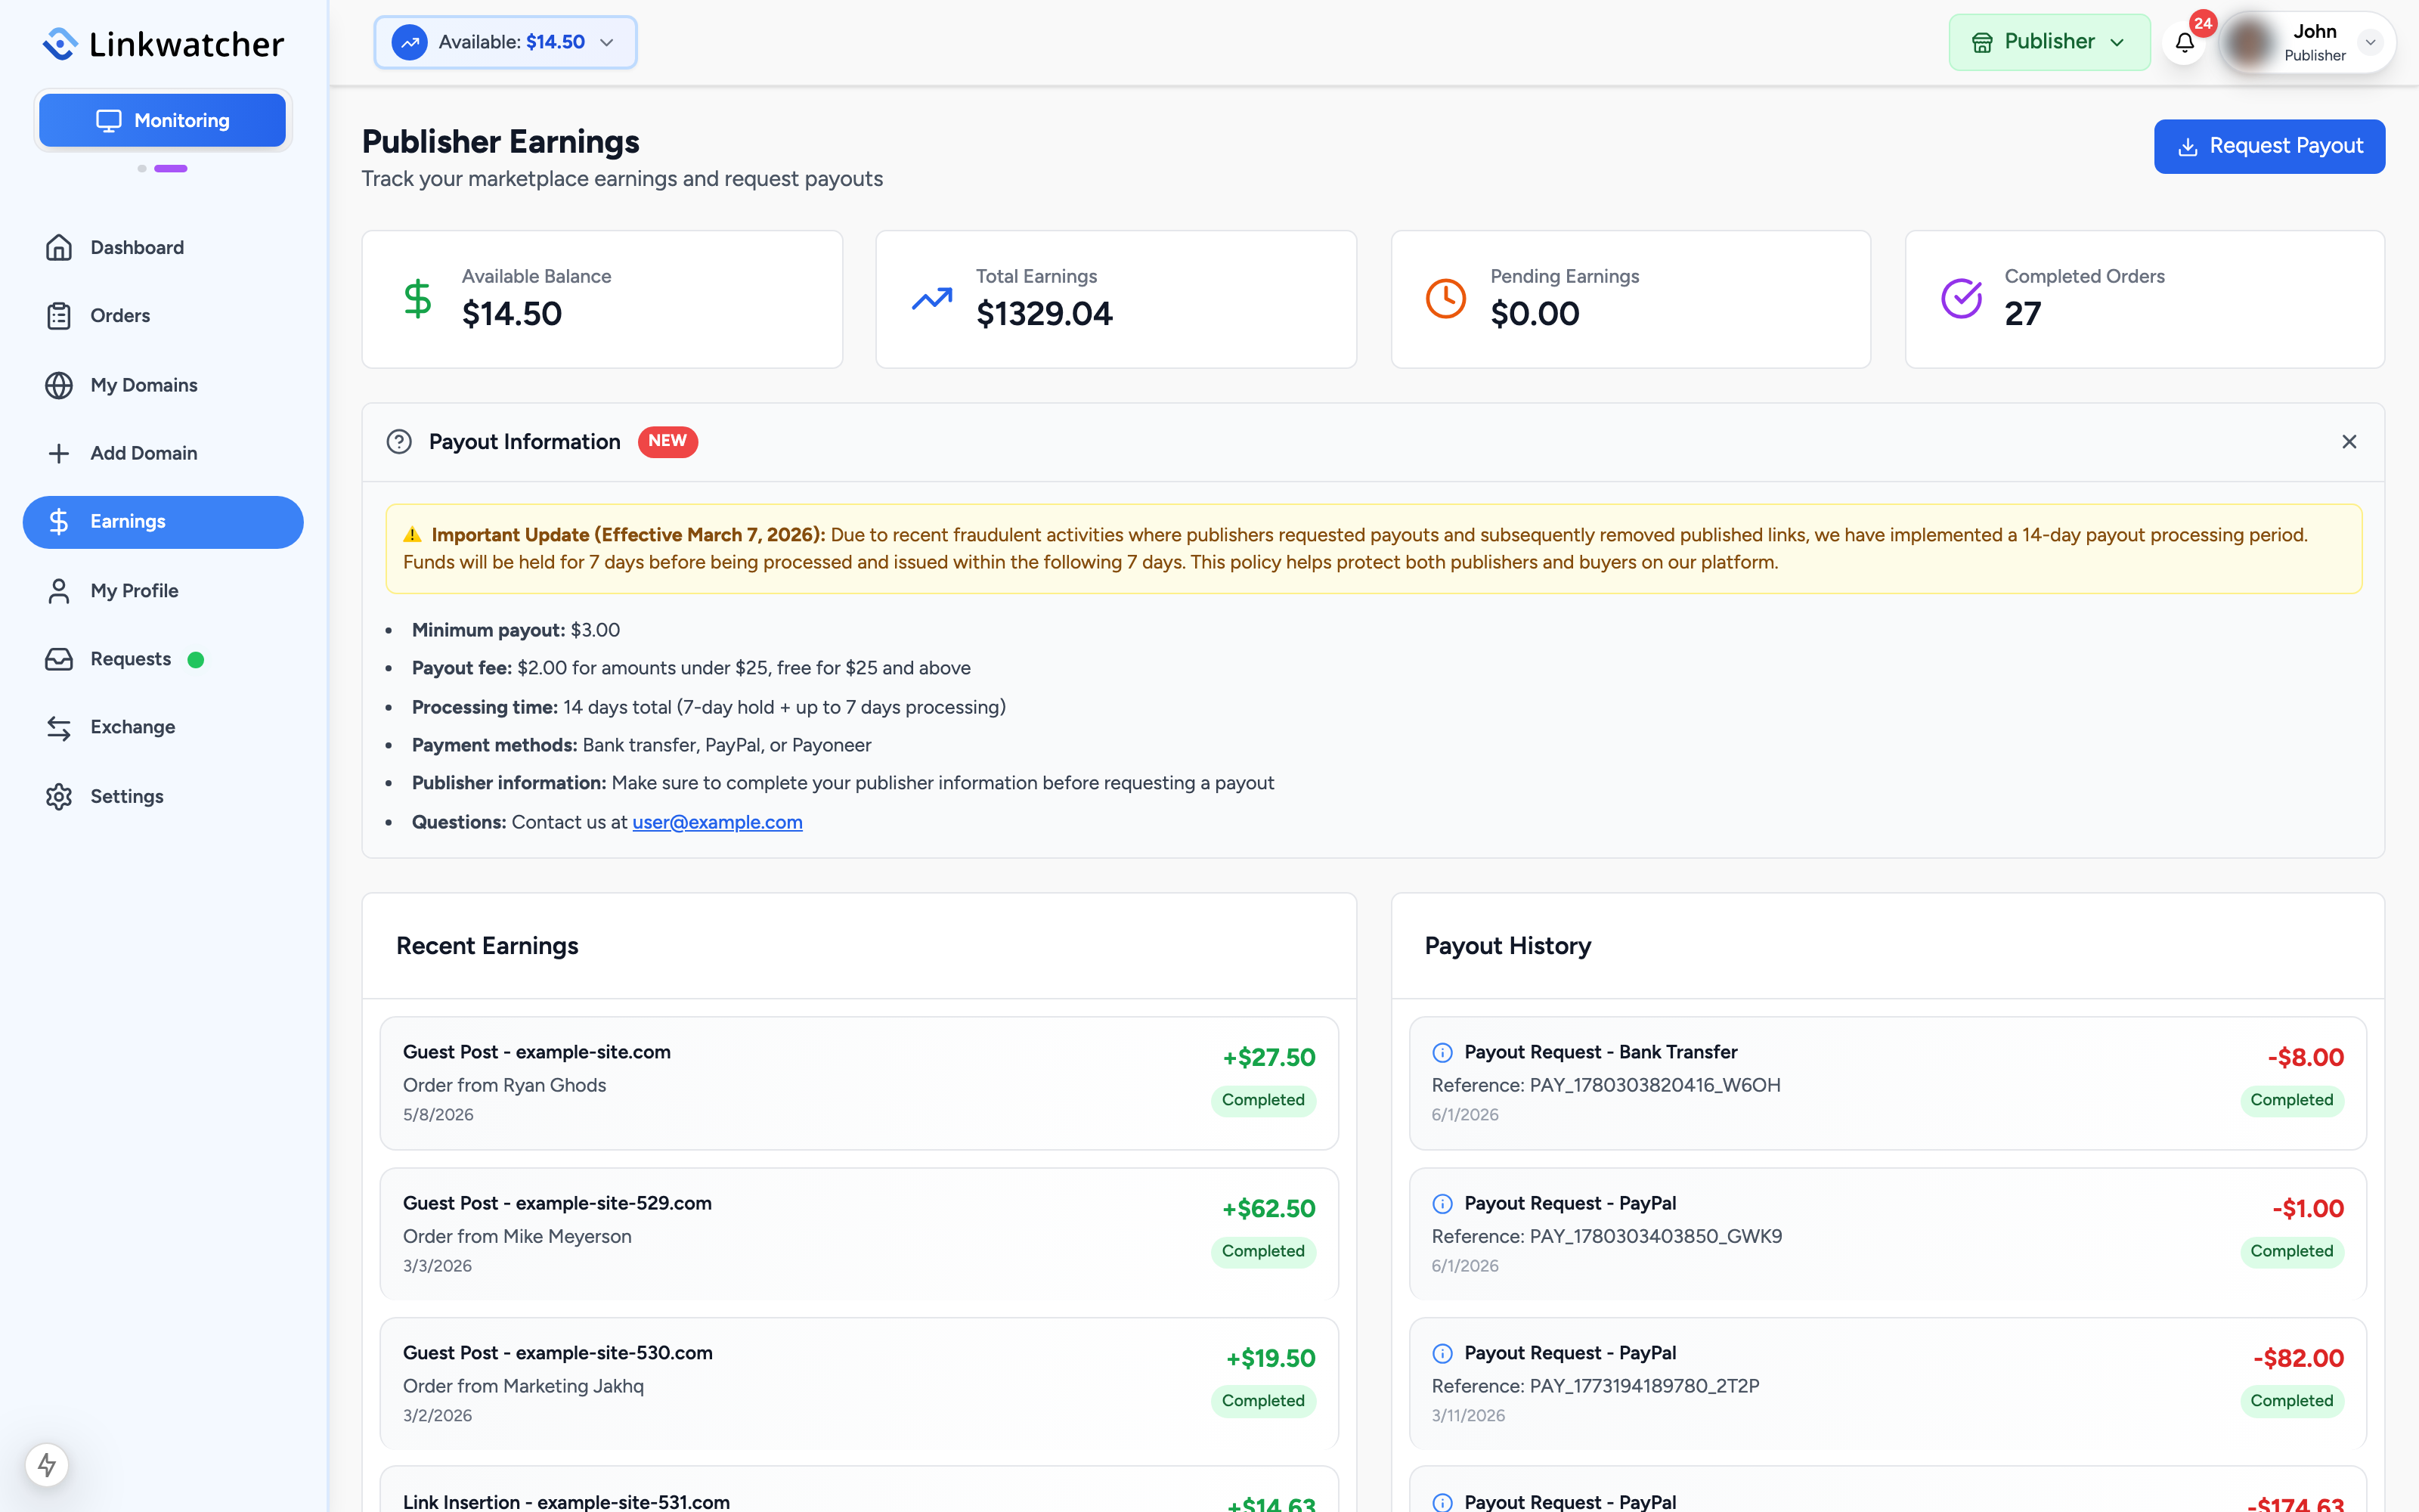
Task: Select the small gray mode indicator dot
Action: tap(142, 168)
